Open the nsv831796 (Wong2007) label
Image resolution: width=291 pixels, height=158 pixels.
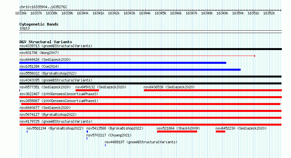(39, 53)
